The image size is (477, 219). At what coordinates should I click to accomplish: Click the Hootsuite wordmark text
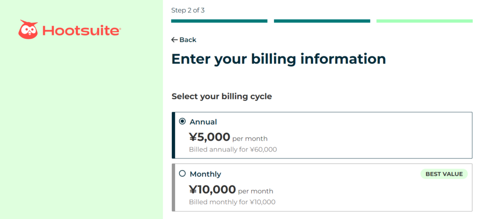(81, 31)
